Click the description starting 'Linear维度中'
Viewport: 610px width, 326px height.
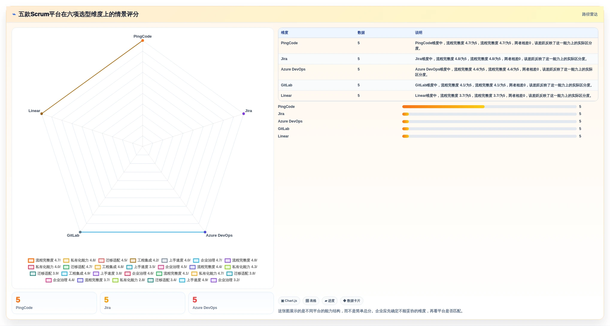click(x=504, y=96)
